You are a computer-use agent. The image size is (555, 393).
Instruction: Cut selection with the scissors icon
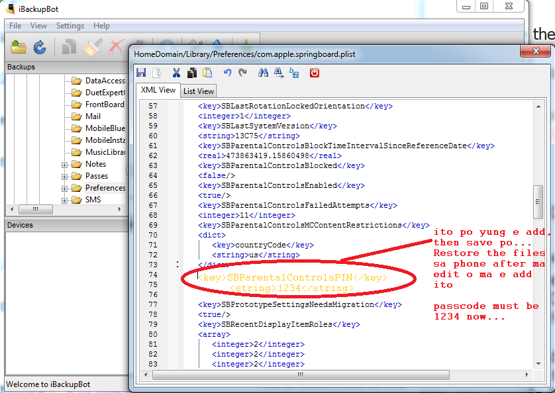176,73
